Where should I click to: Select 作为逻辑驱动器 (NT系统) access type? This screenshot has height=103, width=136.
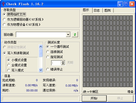[x=23, y=20]
